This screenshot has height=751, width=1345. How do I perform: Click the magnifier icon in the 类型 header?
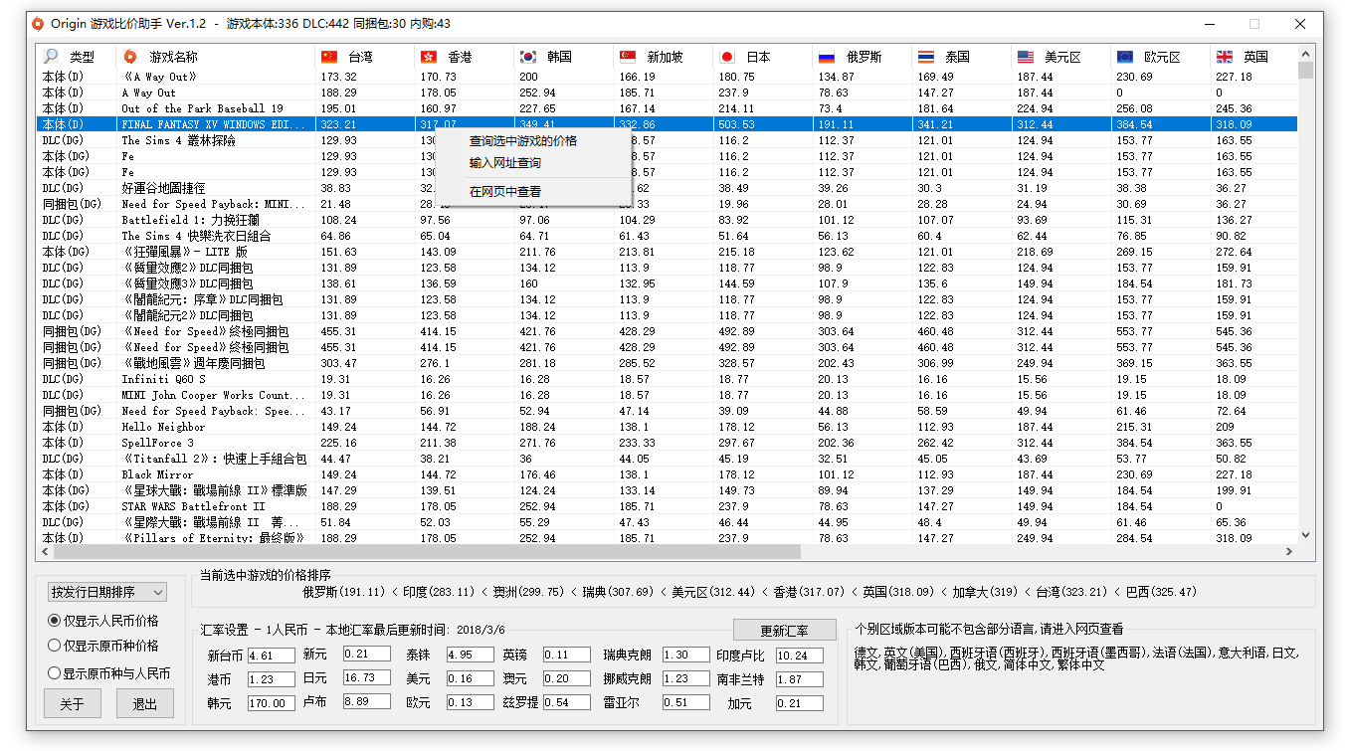(52, 57)
